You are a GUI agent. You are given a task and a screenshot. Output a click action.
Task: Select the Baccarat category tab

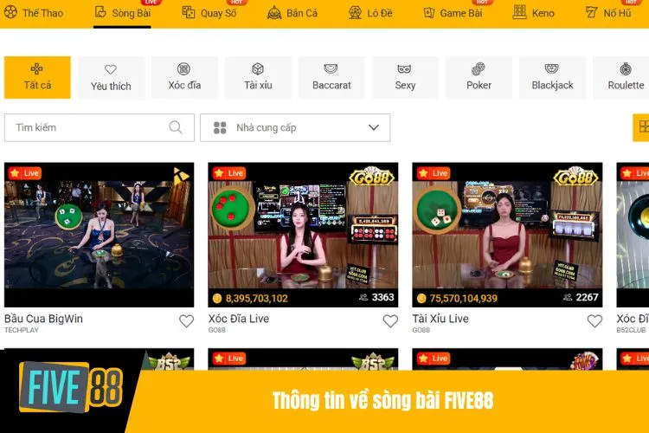coord(331,77)
